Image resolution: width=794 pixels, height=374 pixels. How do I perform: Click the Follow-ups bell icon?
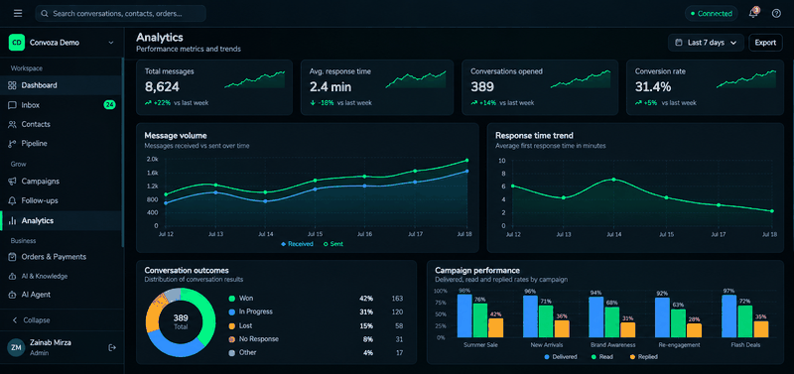tap(13, 201)
